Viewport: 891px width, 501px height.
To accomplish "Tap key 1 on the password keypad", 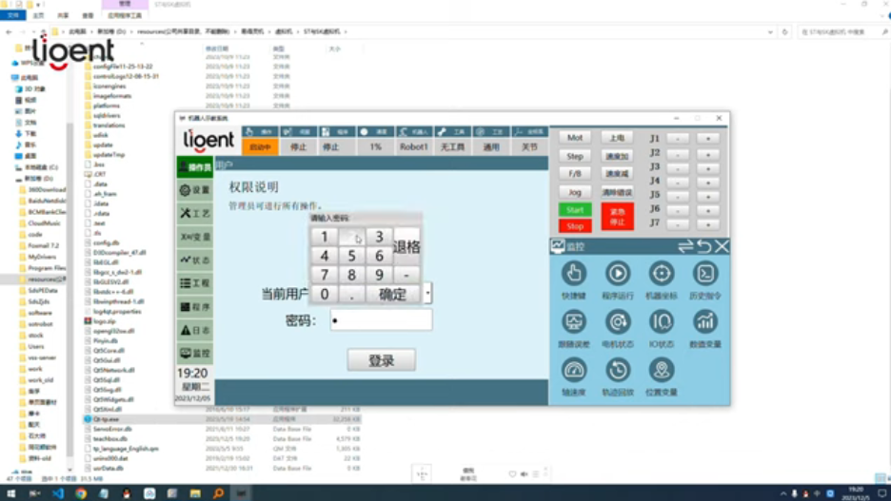I will [324, 237].
